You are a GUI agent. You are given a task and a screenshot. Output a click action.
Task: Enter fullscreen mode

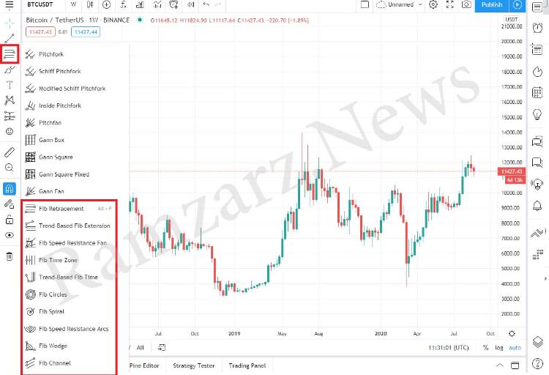450,4
